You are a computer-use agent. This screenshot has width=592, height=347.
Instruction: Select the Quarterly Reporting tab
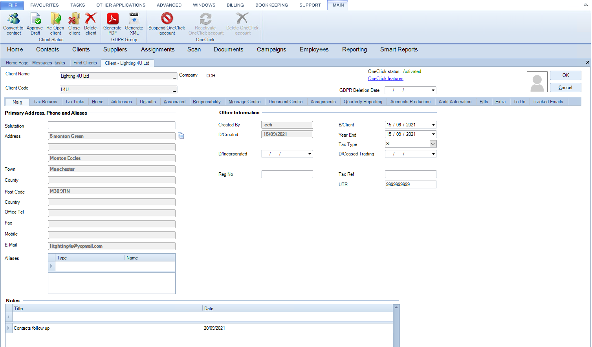click(363, 102)
